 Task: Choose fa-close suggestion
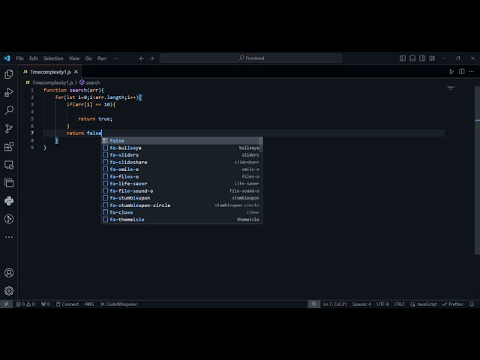182,212
